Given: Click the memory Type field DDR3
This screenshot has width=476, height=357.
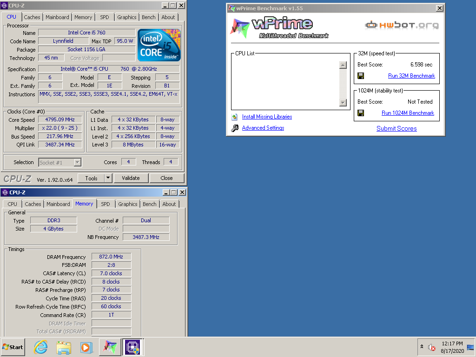Looking at the screenshot, I should (54, 220).
